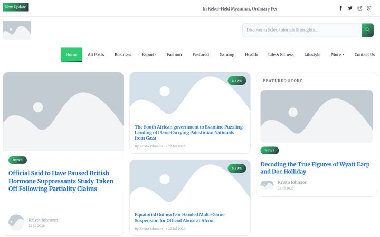This screenshot has height=237, width=380.
Task: Open the Twitter social icon
Action: [x=350, y=8]
